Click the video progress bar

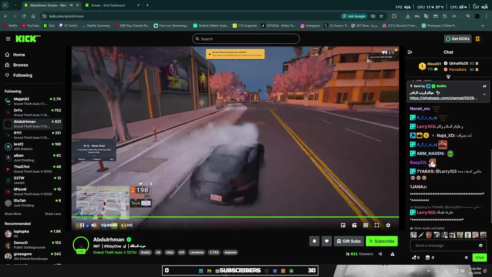point(235,217)
